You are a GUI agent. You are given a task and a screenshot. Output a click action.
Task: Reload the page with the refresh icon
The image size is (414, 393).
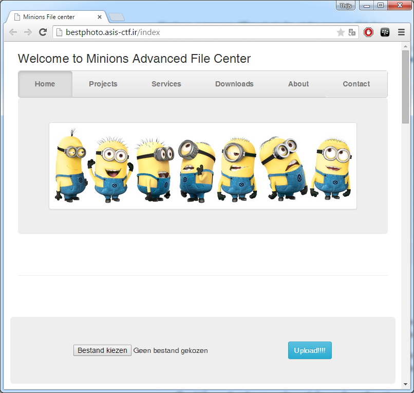(43, 32)
